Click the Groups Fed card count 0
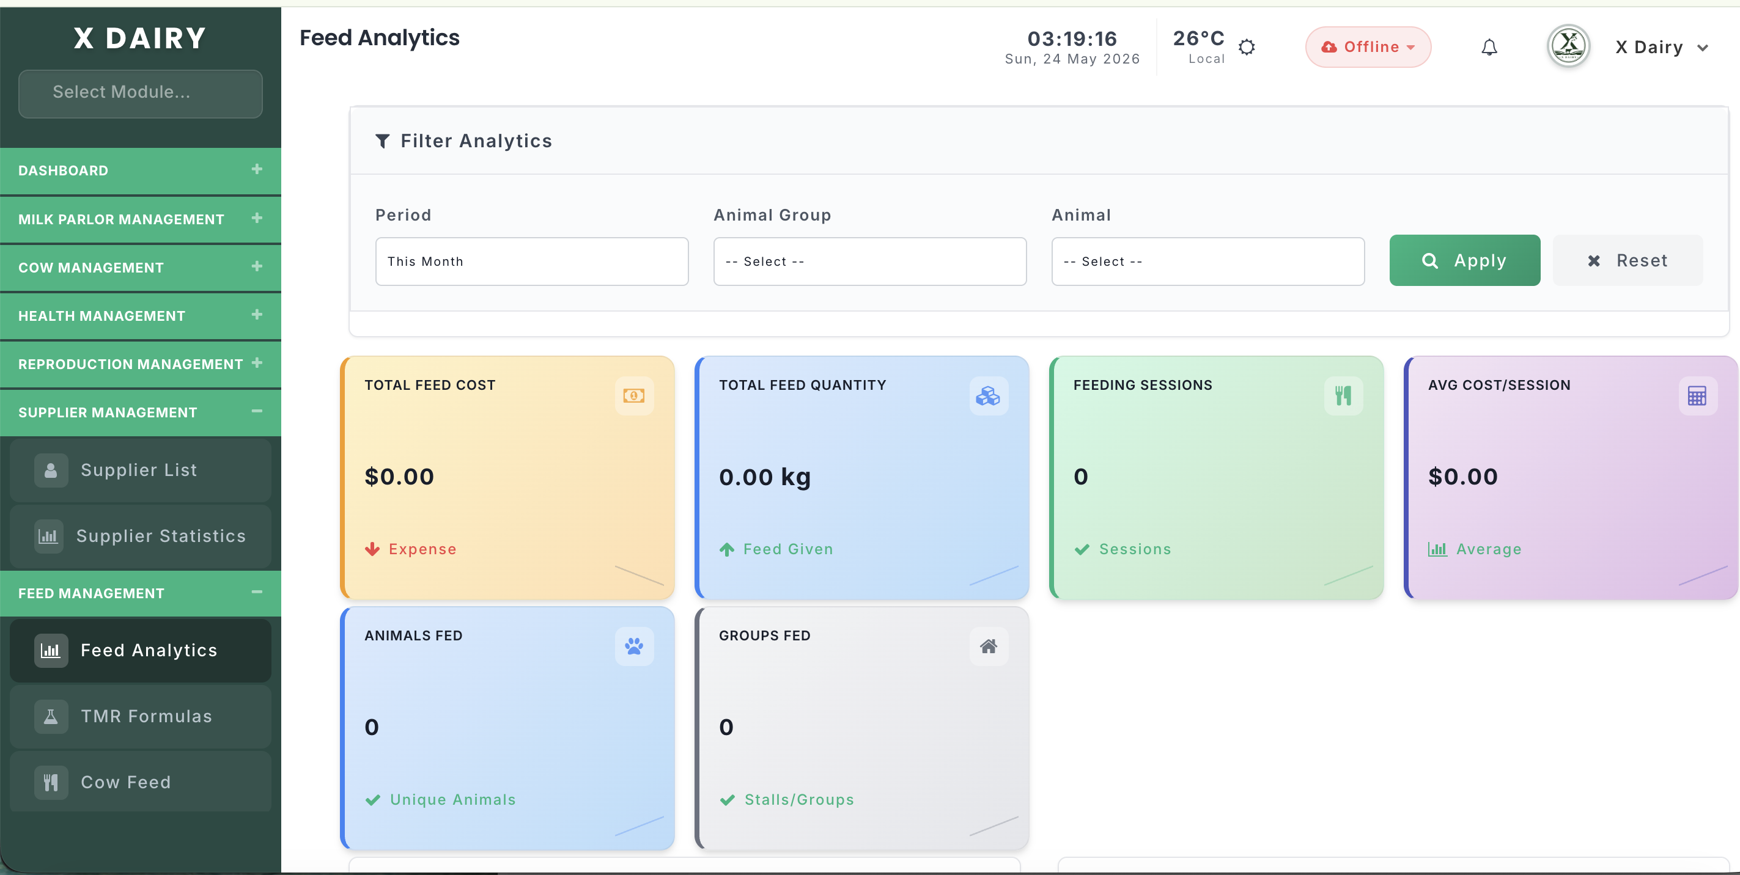The width and height of the screenshot is (1740, 875). point(726,728)
